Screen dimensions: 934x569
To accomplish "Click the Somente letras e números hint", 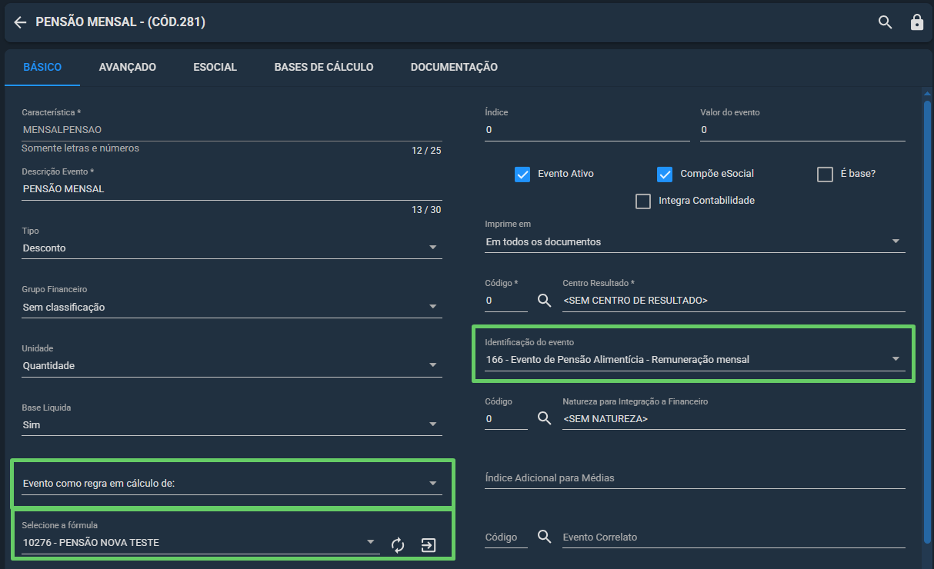I will 81,148.
